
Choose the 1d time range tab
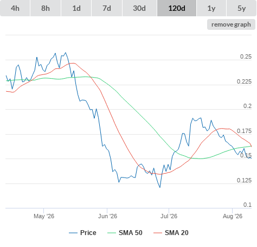[x=76, y=8]
